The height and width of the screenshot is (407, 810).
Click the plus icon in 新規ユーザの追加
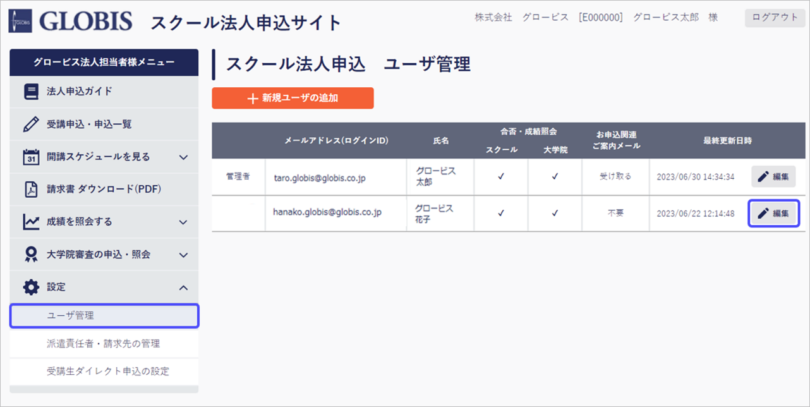coord(253,99)
